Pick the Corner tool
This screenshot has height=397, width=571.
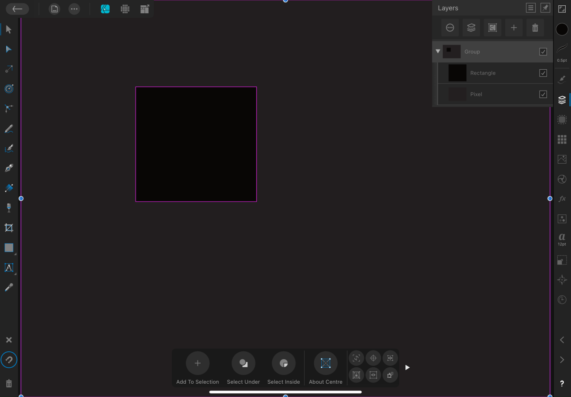tap(9, 108)
